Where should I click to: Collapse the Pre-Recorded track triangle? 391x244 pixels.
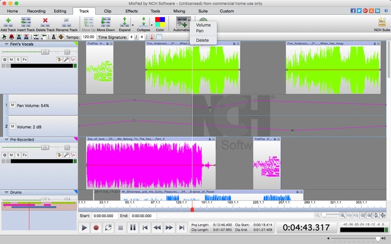[x=7, y=140]
